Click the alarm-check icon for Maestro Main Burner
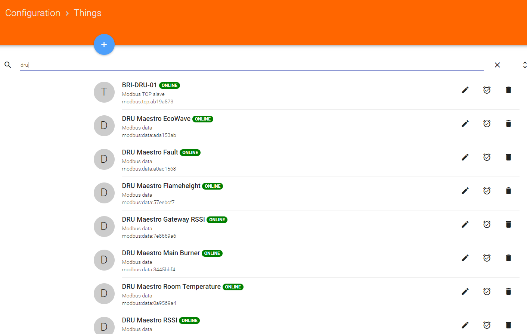This screenshot has width=527, height=334. 487,258
